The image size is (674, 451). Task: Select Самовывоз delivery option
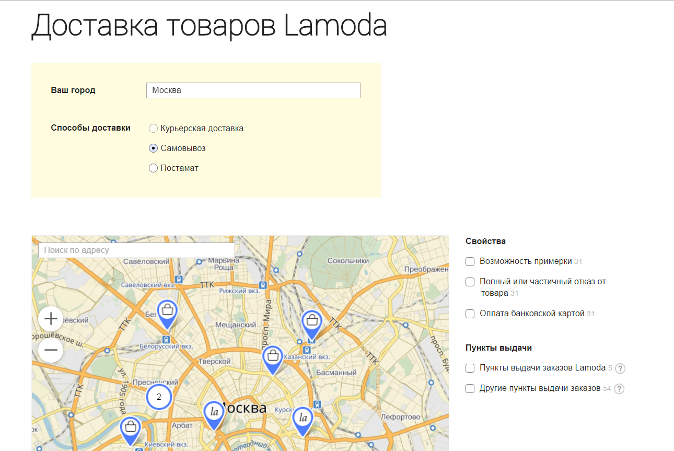coord(153,148)
